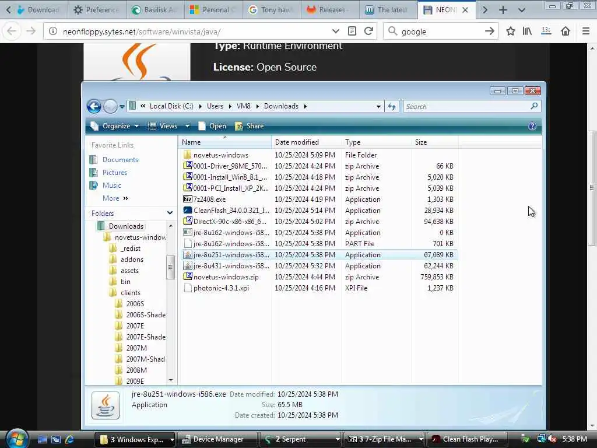Sort files by Date modified column
The width and height of the screenshot is (597, 448).
click(307, 142)
